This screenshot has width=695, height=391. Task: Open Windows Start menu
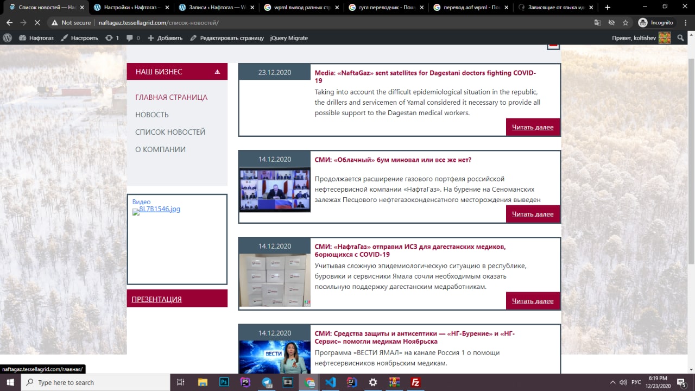coord(10,382)
